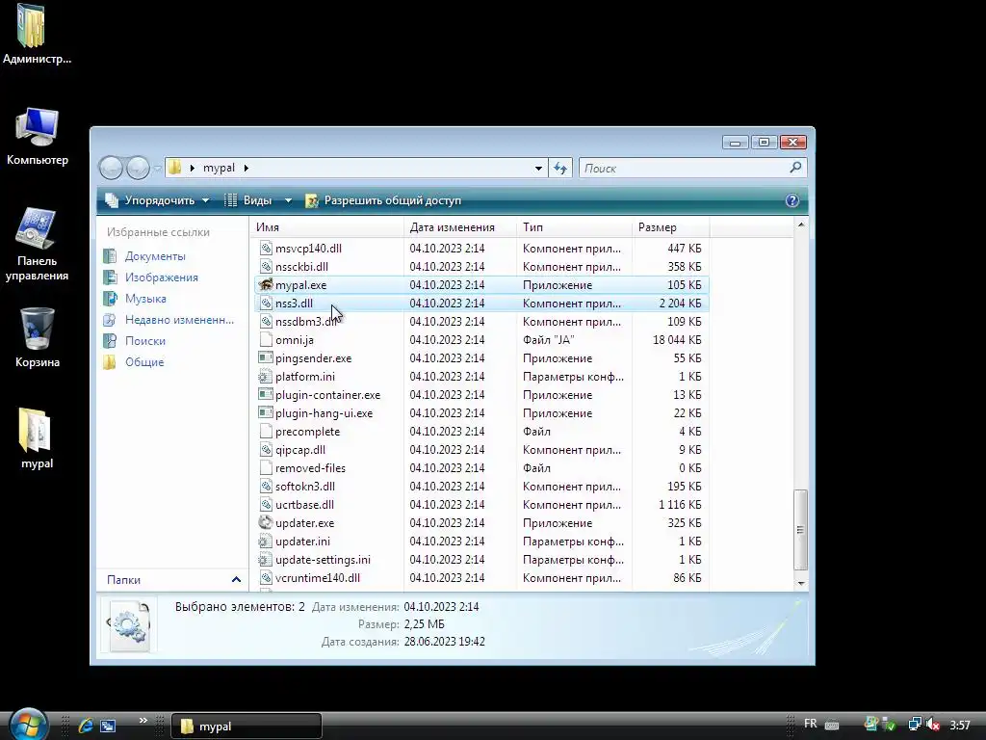Click the network tray icon
This screenshot has height=740, width=986.
915,725
